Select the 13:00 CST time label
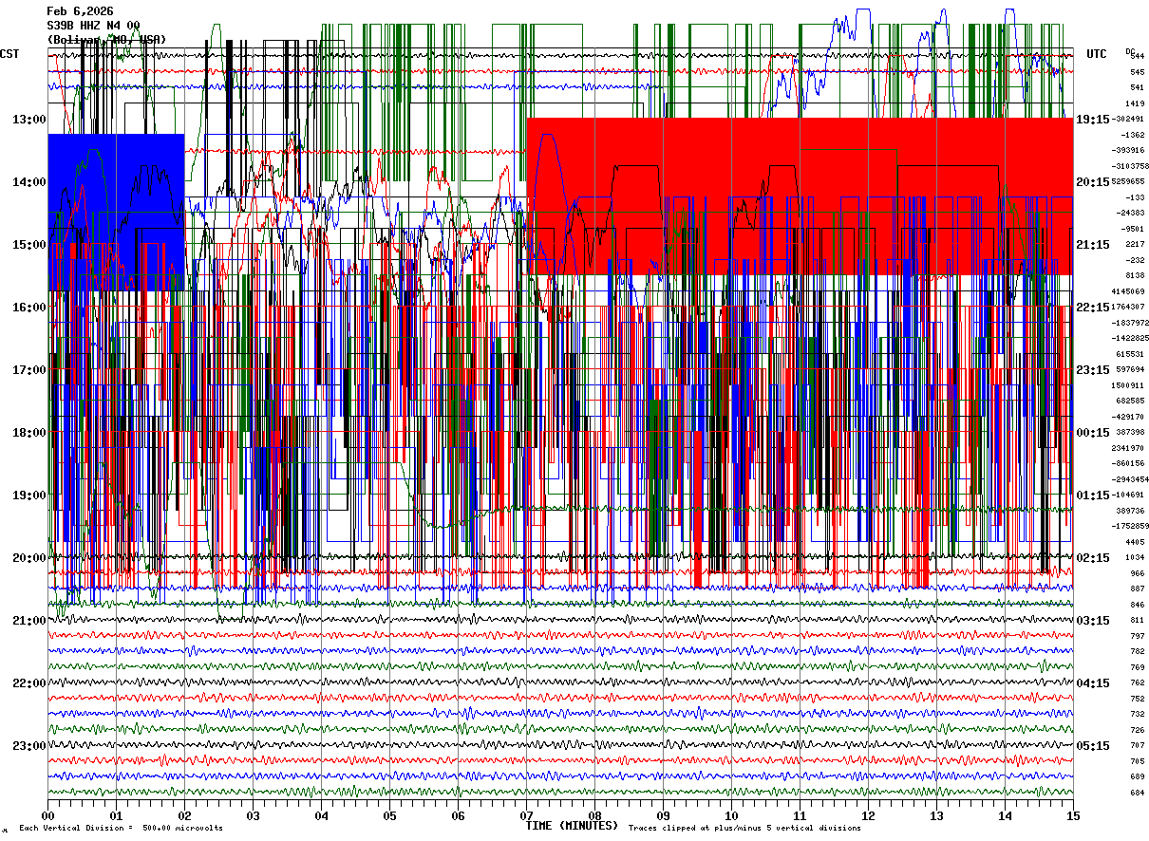This screenshot has width=1149, height=841. click(x=29, y=120)
